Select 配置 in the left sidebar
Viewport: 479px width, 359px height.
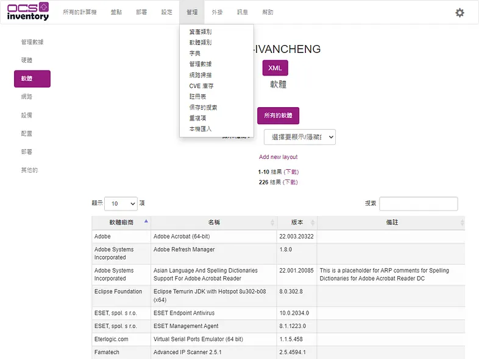pyautogui.click(x=27, y=134)
